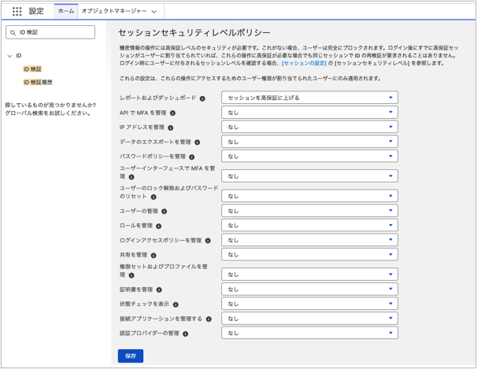This screenshot has width=477, height=369.
Task: Click the 保存 button
Action: click(131, 356)
